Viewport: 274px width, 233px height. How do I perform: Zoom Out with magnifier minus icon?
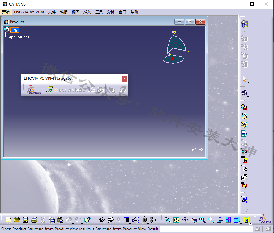211,220
